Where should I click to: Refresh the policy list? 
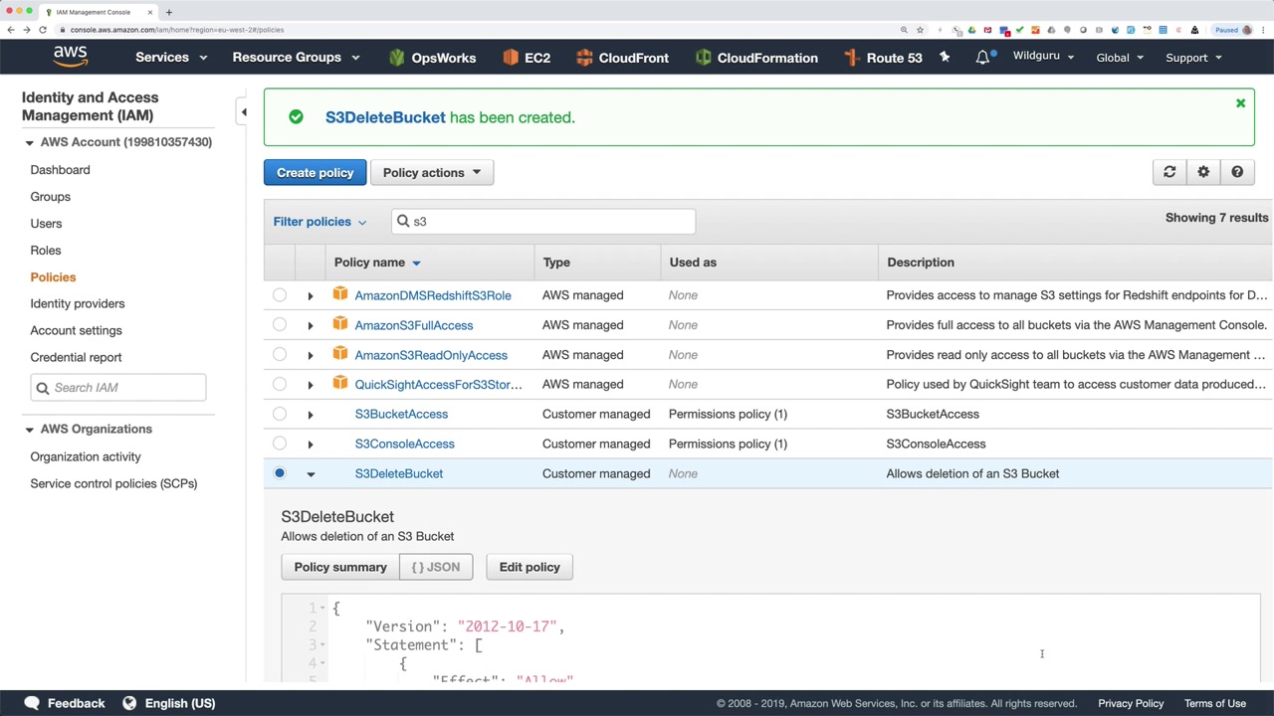coord(1169,172)
